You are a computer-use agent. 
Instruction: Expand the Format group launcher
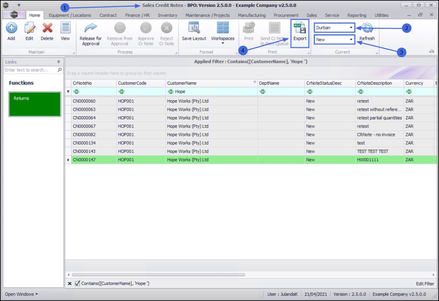click(236, 53)
